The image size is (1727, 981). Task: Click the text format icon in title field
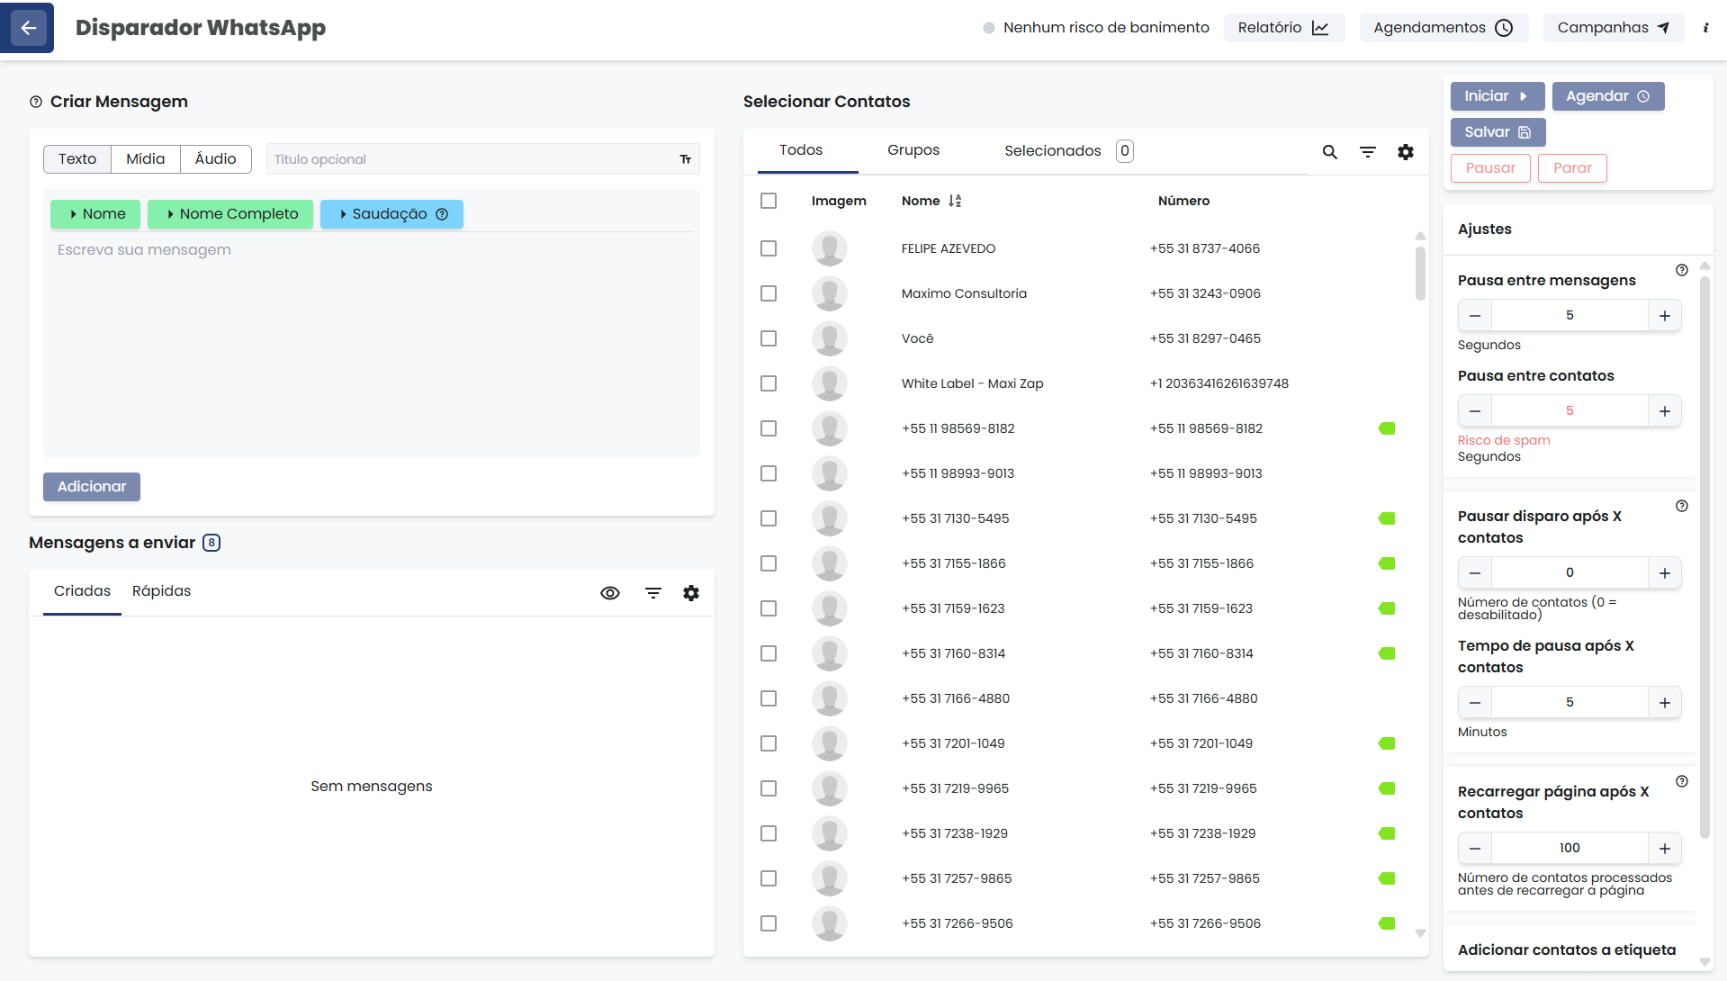pyautogui.click(x=686, y=159)
